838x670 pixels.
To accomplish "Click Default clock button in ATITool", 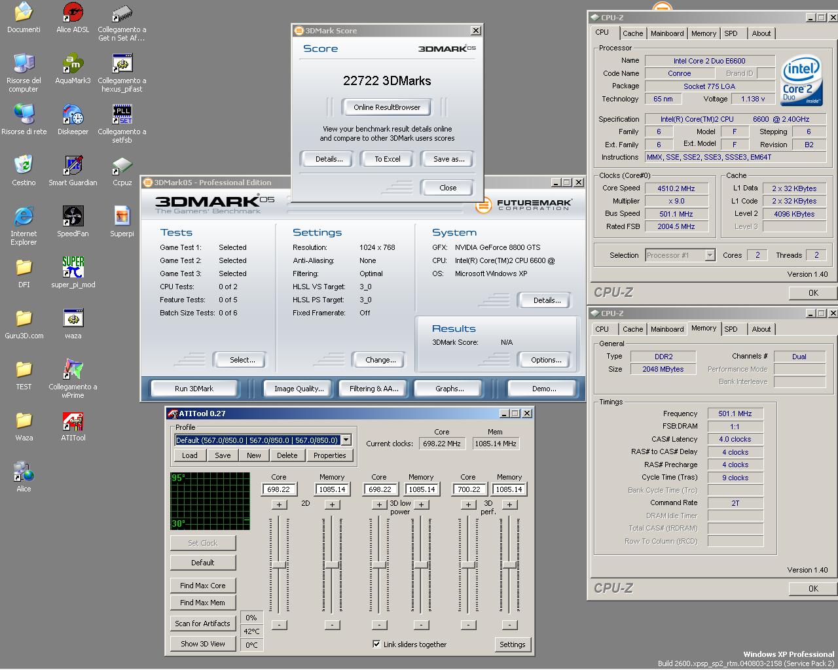I will (x=203, y=563).
